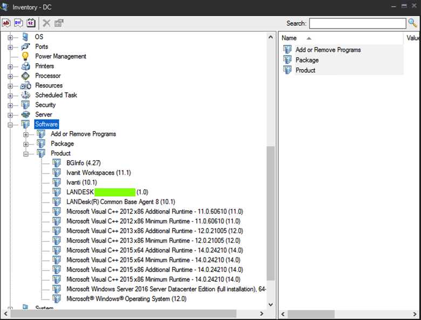
Task: Select the LANDESK (1.0) product entry
Action: coord(107,192)
